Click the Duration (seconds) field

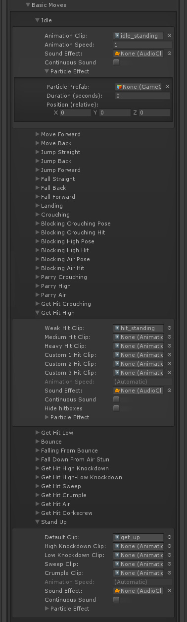click(x=142, y=96)
